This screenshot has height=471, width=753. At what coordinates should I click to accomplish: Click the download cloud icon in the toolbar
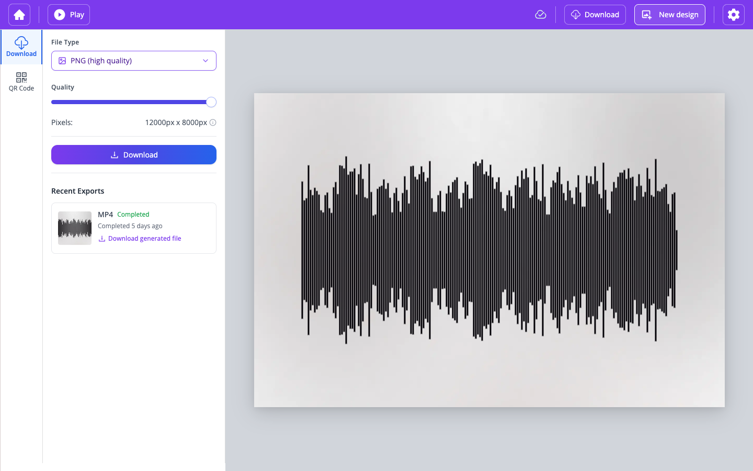tap(575, 14)
